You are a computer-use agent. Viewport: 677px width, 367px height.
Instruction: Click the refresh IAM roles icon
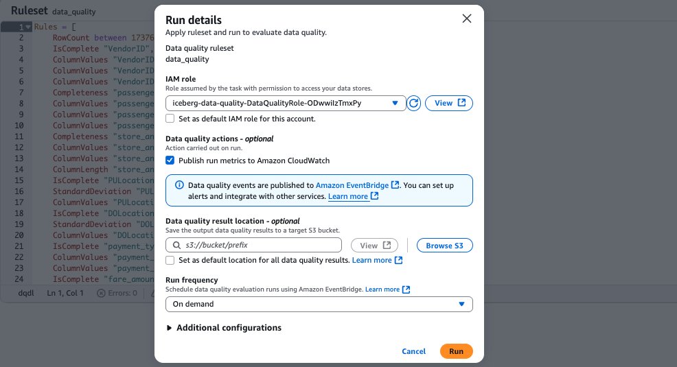coord(413,103)
